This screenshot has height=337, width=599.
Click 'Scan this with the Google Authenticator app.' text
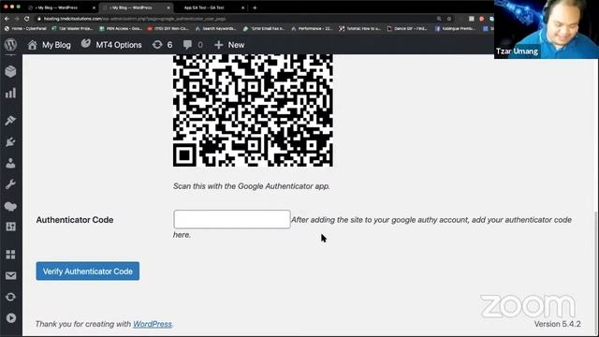click(x=252, y=186)
